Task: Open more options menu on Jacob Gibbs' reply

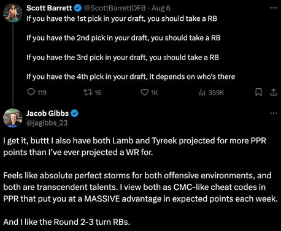Action: point(273,113)
